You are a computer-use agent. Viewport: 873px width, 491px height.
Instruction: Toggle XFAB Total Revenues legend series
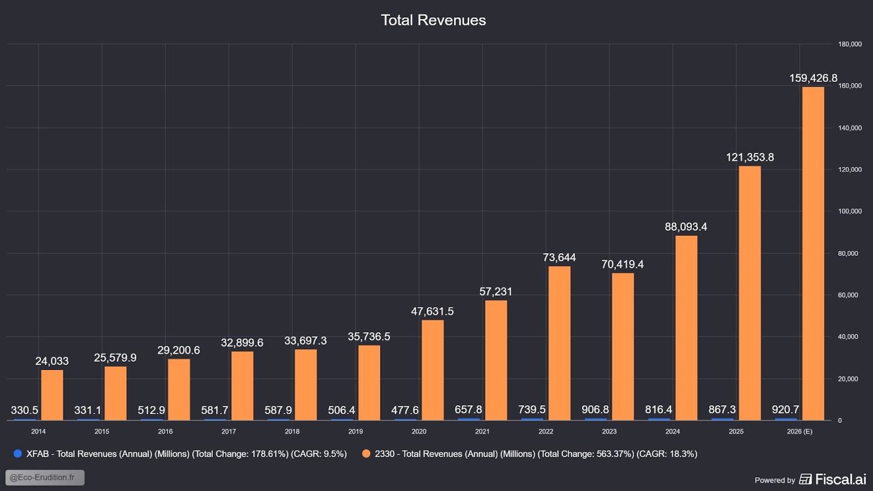point(186,454)
